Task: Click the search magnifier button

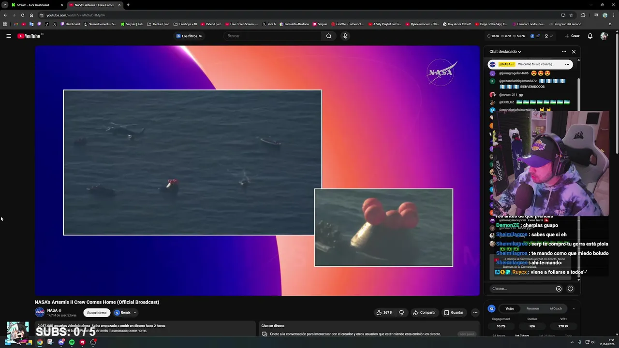Action: [x=329, y=36]
